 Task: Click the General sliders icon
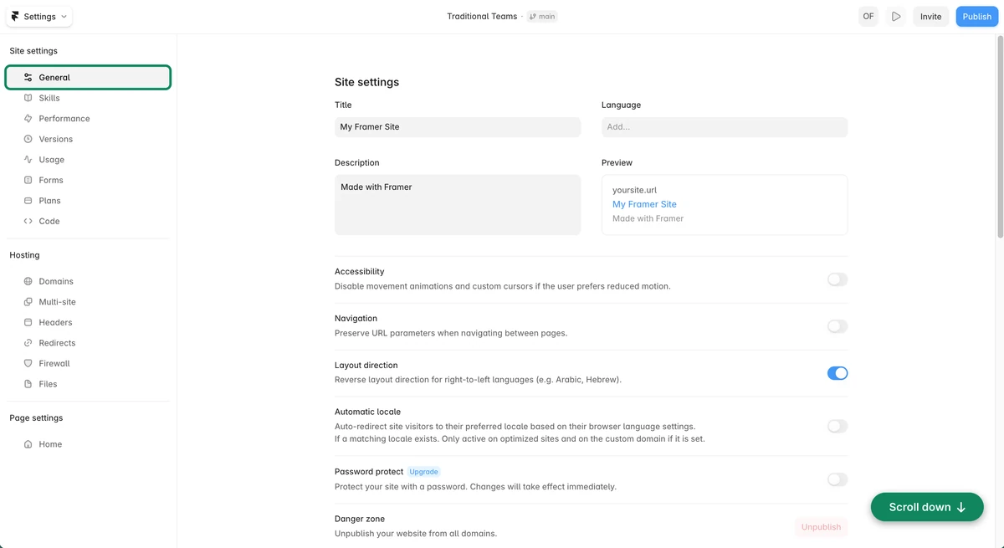28,78
